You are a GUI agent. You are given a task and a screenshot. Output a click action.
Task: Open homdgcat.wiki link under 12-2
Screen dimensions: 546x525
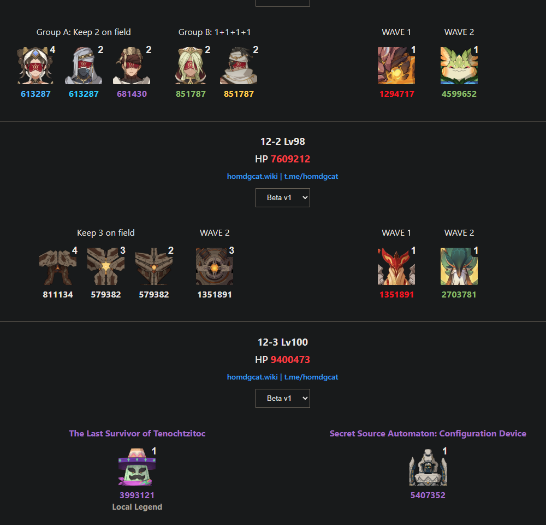point(252,176)
